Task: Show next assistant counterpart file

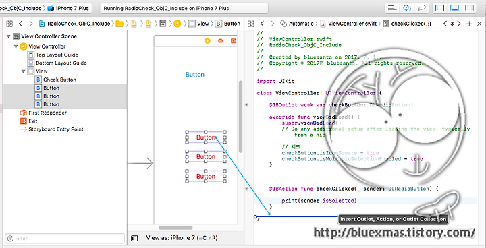Action: click(459, 24)
